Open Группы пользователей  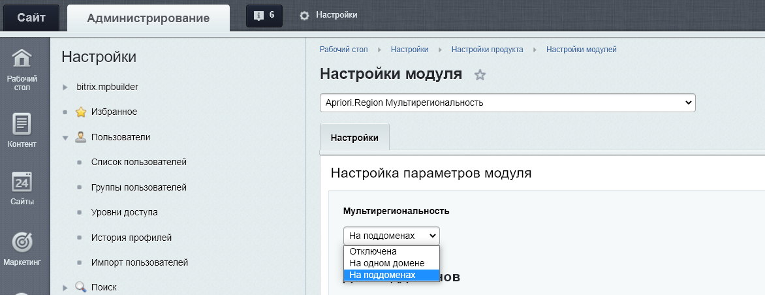139,187
